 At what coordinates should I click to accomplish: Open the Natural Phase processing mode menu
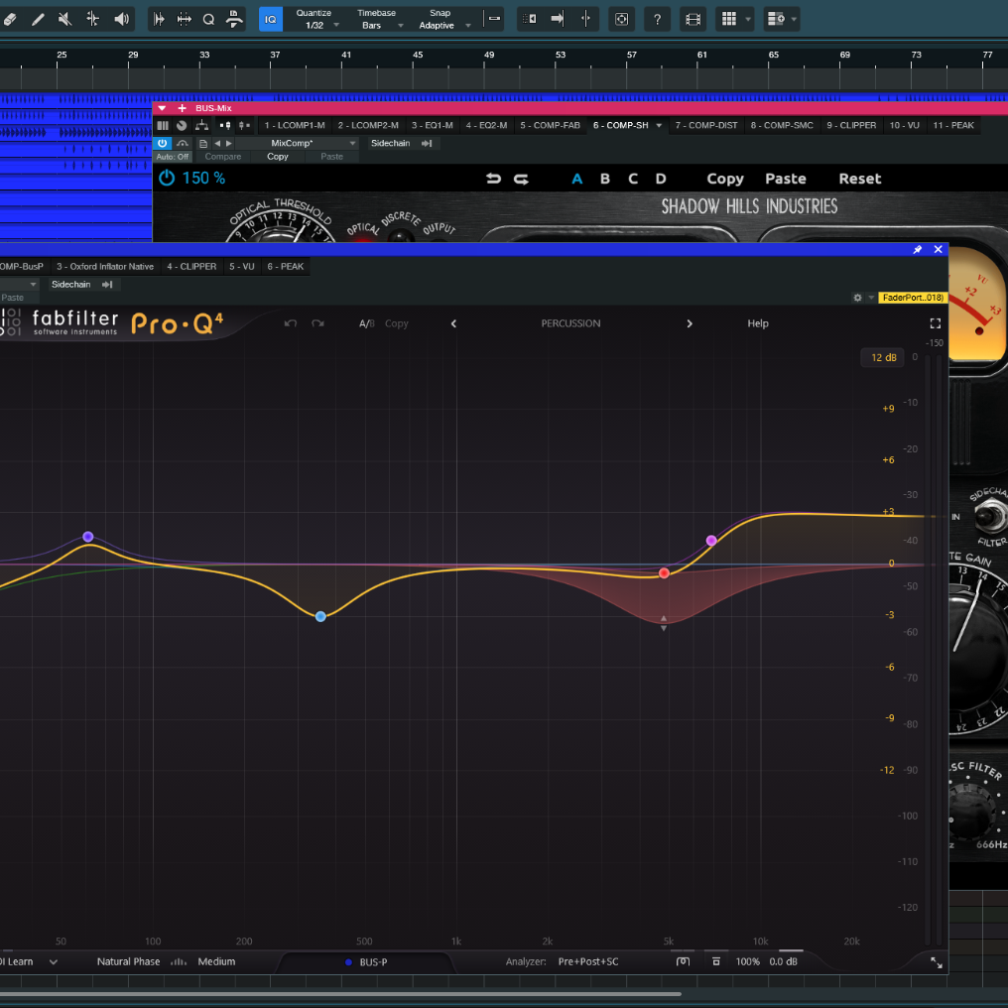(x=129, y=961)
